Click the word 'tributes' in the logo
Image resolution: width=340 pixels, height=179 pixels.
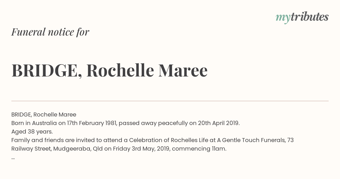pos(310,17)
